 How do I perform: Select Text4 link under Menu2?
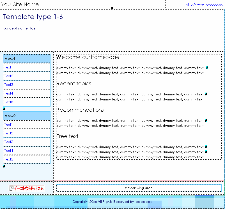[x=8, y=151]
